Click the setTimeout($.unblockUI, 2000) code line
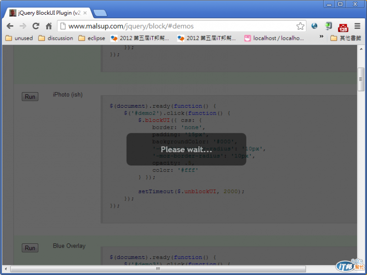The height and width of the screenshot is (275, 367). (191, 192)
